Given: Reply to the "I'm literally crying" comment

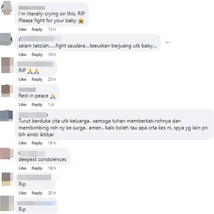Looking at the screenshot, I should coord(37,29).
